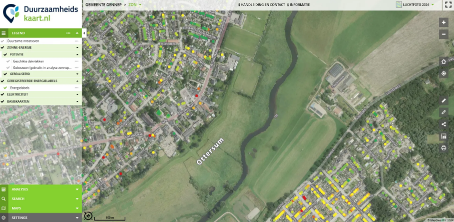Image resolution: width=454 pixels, height=222 pixels.
Task: Open the SEARCH panel
Action: point(40,199)
